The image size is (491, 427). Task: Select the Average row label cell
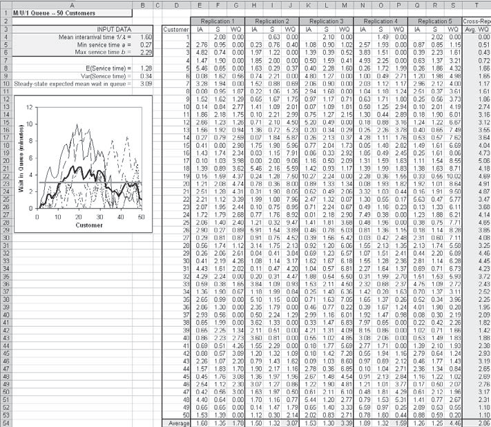click(x=176, y=424)
